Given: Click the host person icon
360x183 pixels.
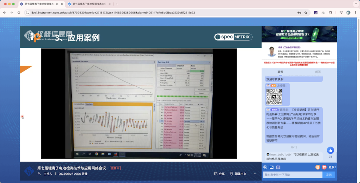Looking at the screenshot, I should [39, 174].
